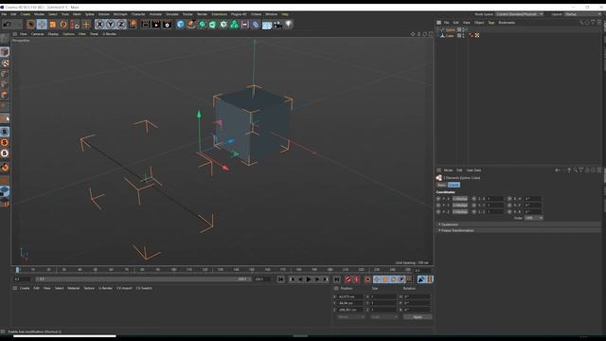Click the Coordinate System icon
Image resolution: width=606 pixels, height=341 pixels.
[133, 25]
